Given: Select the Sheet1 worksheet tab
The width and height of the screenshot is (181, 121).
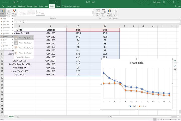Looking at the screenshot, I should pyautogui.click(x=11, y=117).
